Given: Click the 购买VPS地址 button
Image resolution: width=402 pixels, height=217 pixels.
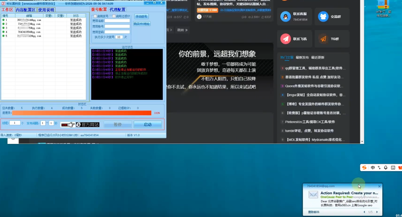Looking at the screenshot, I should (x=141, y=24).
